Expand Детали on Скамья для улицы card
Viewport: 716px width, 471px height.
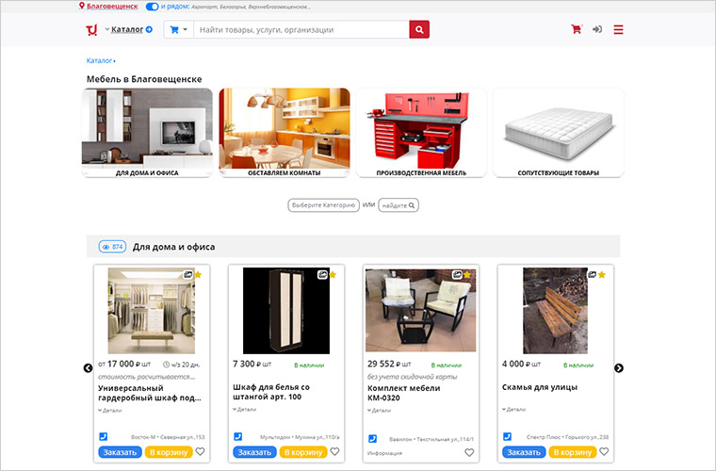(x=514, y=410)
